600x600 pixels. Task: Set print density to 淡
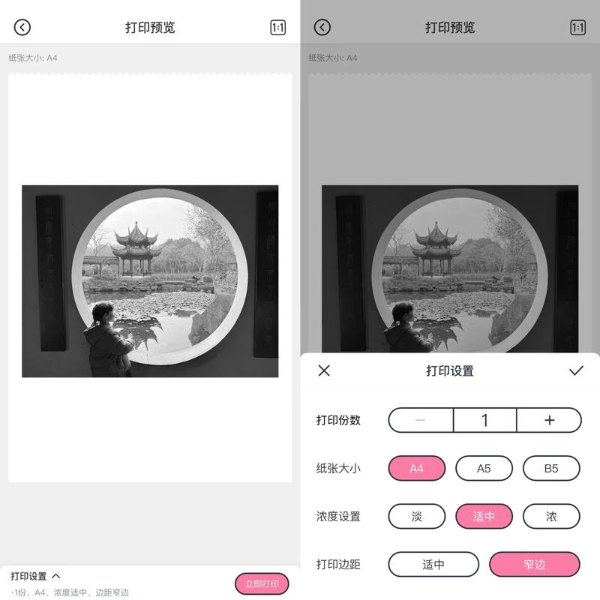417,516
